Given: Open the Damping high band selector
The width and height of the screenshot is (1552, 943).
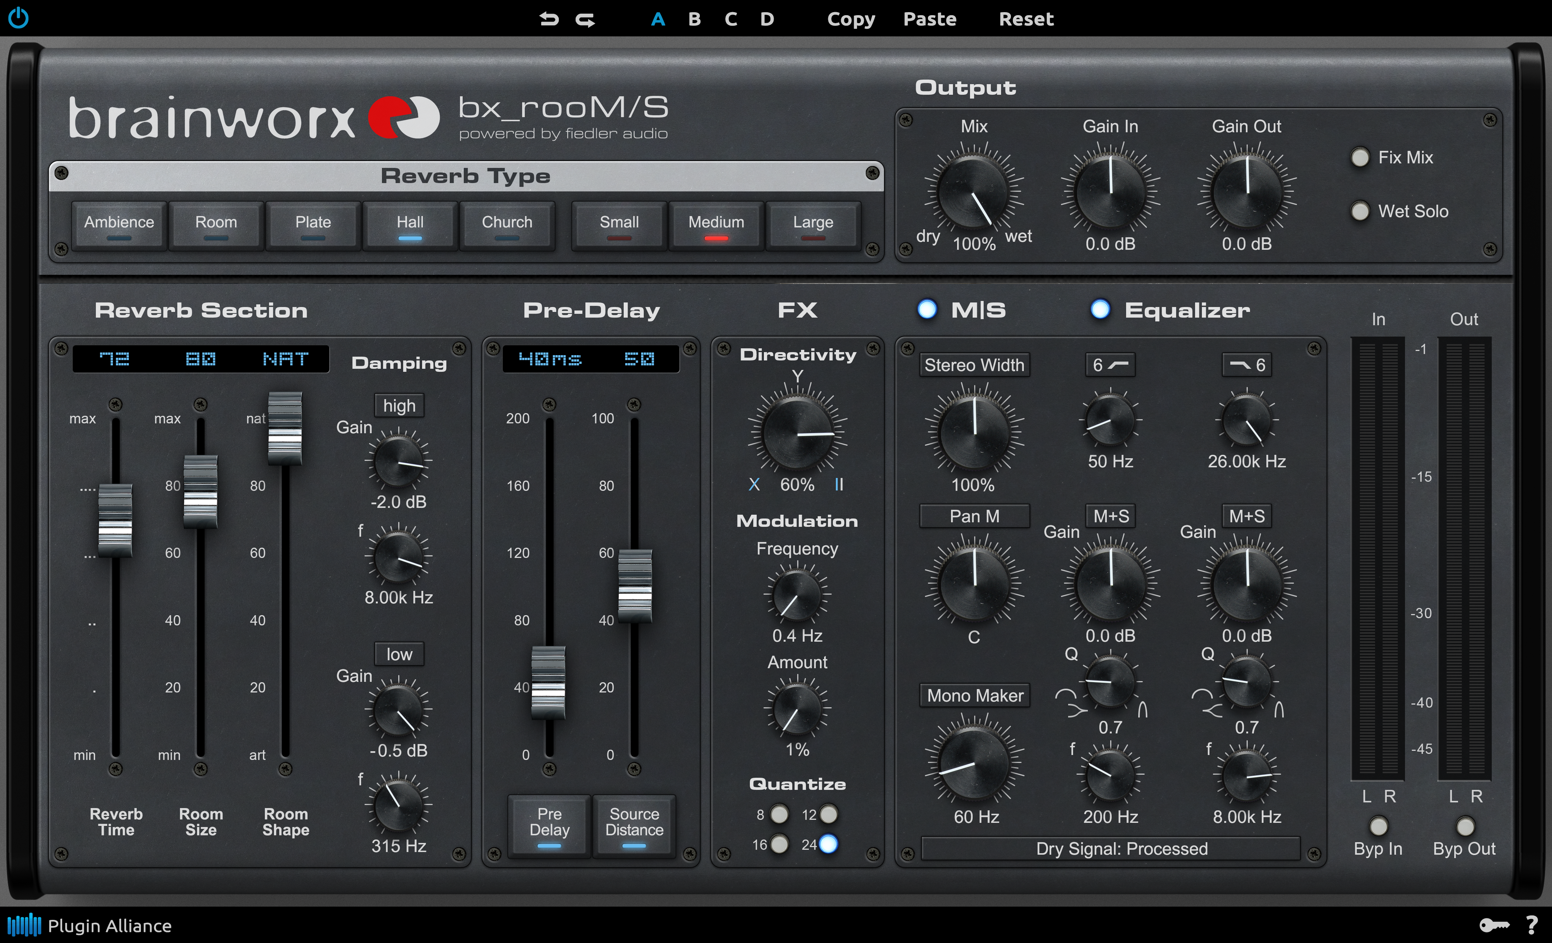Looking at the screenshot, I should coord(399,406).
